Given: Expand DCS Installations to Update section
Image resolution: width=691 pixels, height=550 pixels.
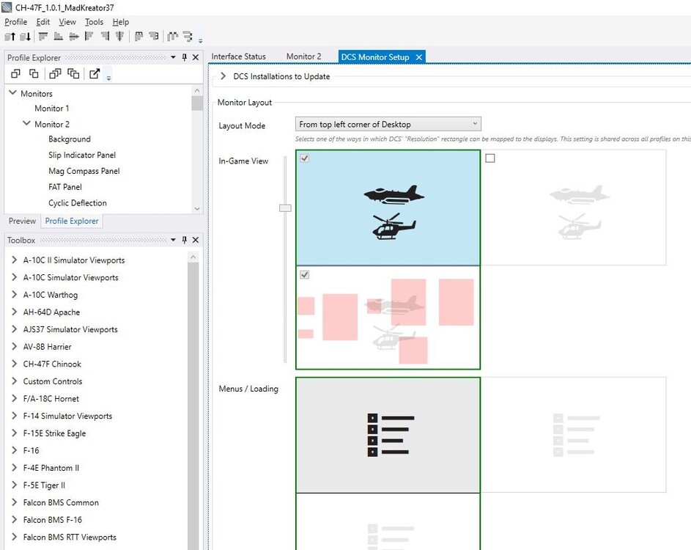Looking at the screenshot, I should click(223, 76).
